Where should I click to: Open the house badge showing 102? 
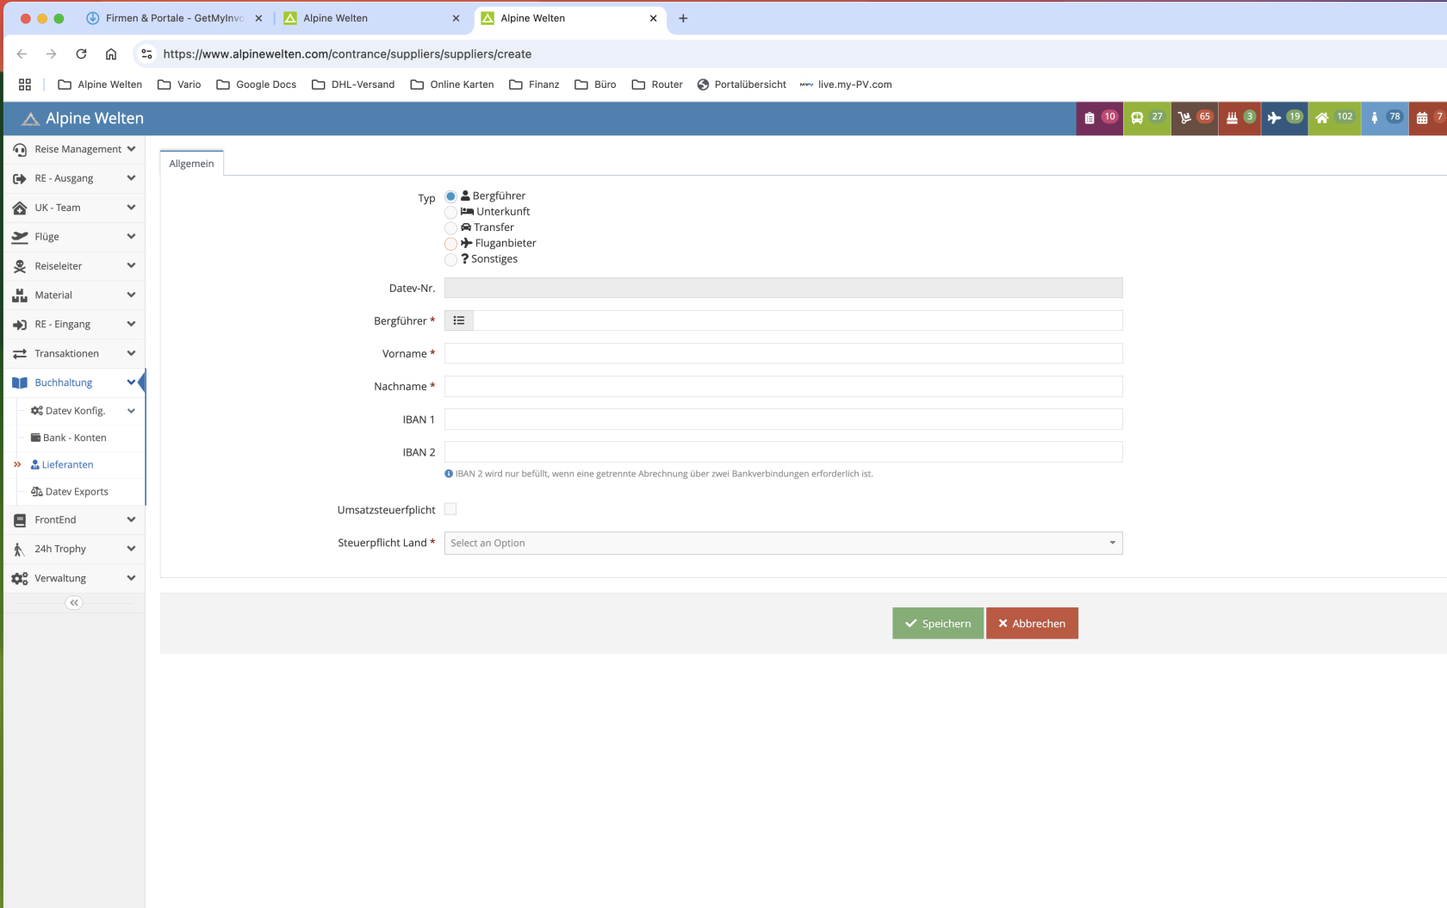pos(1333,118)
